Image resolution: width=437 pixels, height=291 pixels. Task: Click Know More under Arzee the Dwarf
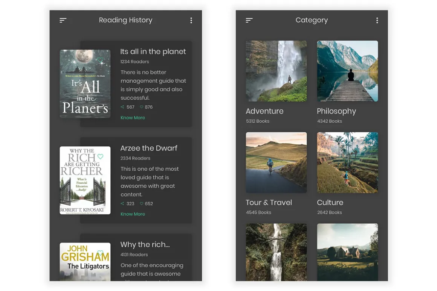pyautogui.click(x=133, y=214)
